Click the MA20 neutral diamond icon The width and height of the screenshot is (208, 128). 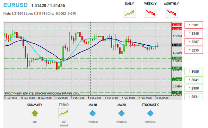[122, 113]
